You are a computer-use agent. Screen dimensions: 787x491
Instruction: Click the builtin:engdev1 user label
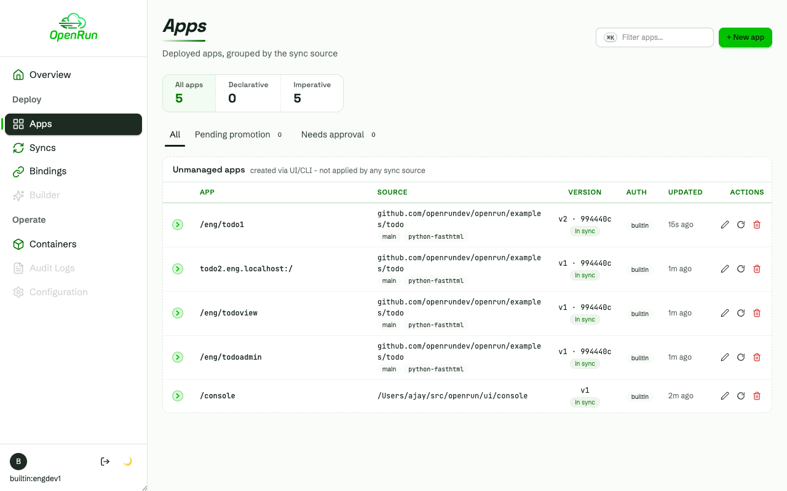(x=35, y=479)
